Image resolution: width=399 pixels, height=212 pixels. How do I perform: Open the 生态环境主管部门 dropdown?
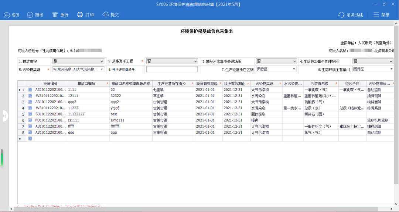(372, 69)
